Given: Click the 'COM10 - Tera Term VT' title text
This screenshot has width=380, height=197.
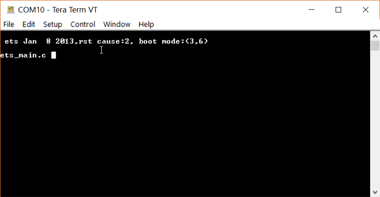Looking at the screenshot, I should (x=58, y=10).
